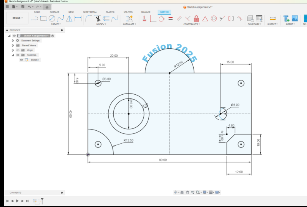
Task: Select the Sketch Dimension tool
Action: [x=78, y=18]
